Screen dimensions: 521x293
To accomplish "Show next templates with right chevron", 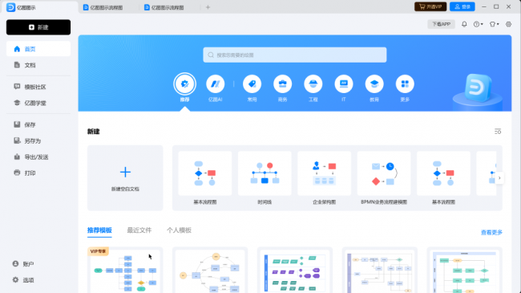I will tap(499, 177).
